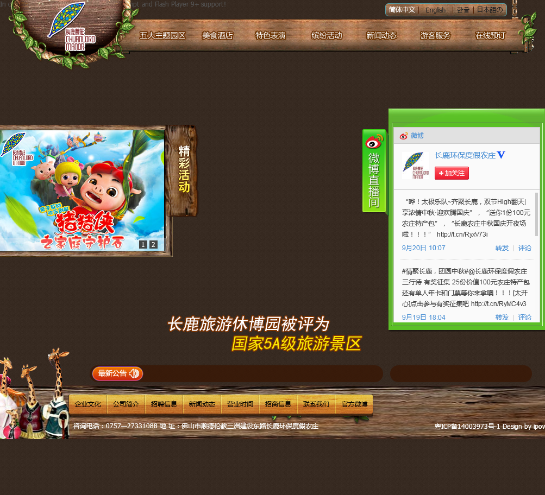This screenshot has height=495, width=545.
Task: Open 官方微博 in the footer menu
Action: [x=354, y=404]
